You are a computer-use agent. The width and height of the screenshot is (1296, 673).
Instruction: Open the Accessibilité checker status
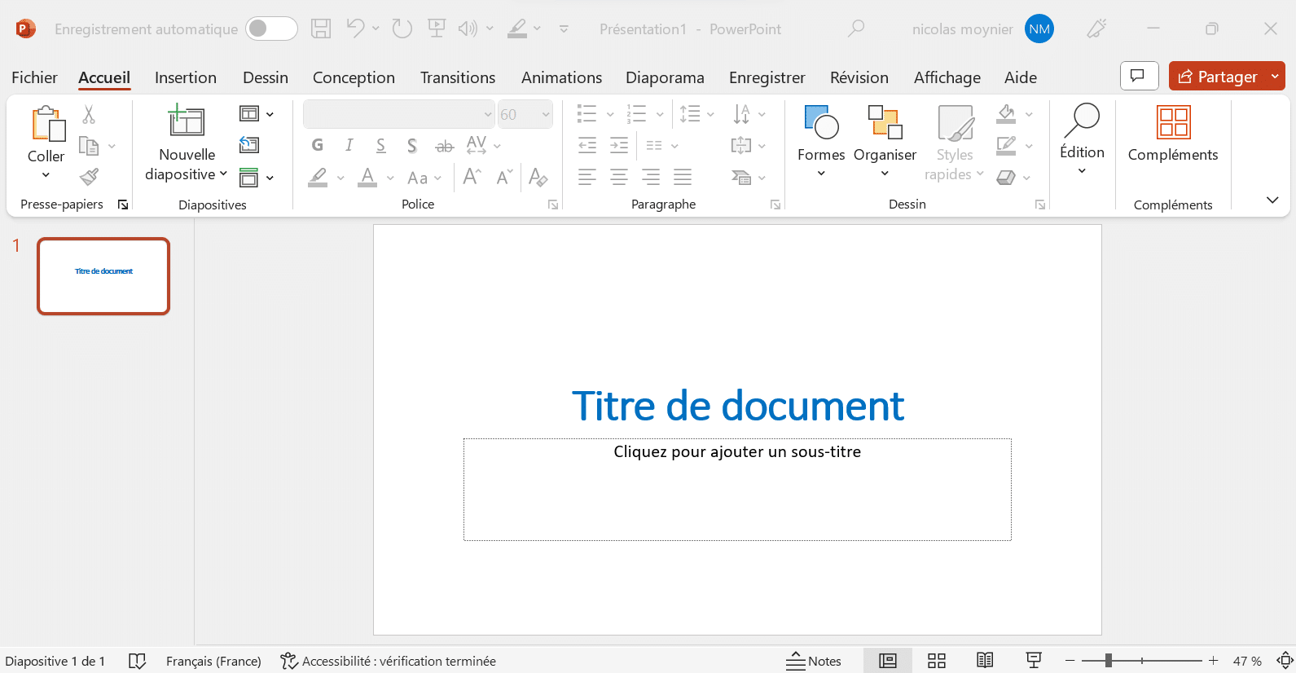pyautogui.click(x=388, y=661)
